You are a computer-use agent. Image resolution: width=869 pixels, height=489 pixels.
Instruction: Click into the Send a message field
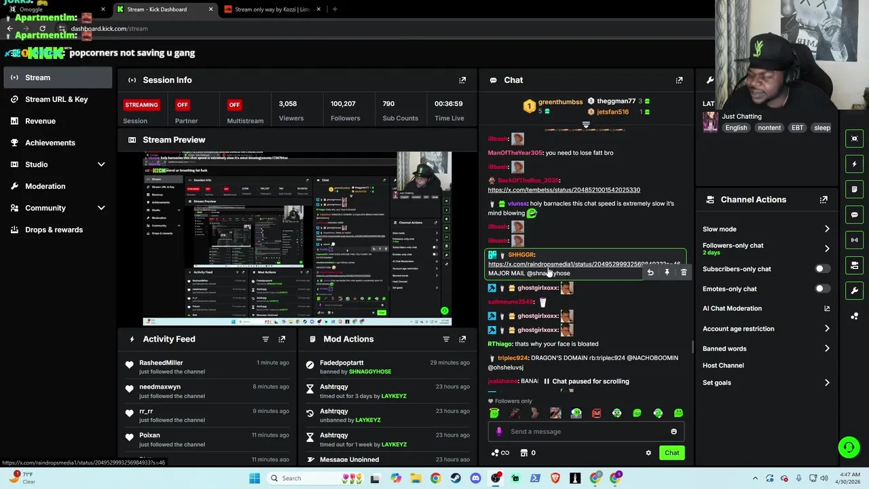pyautogui.click(x=587, y=431)
